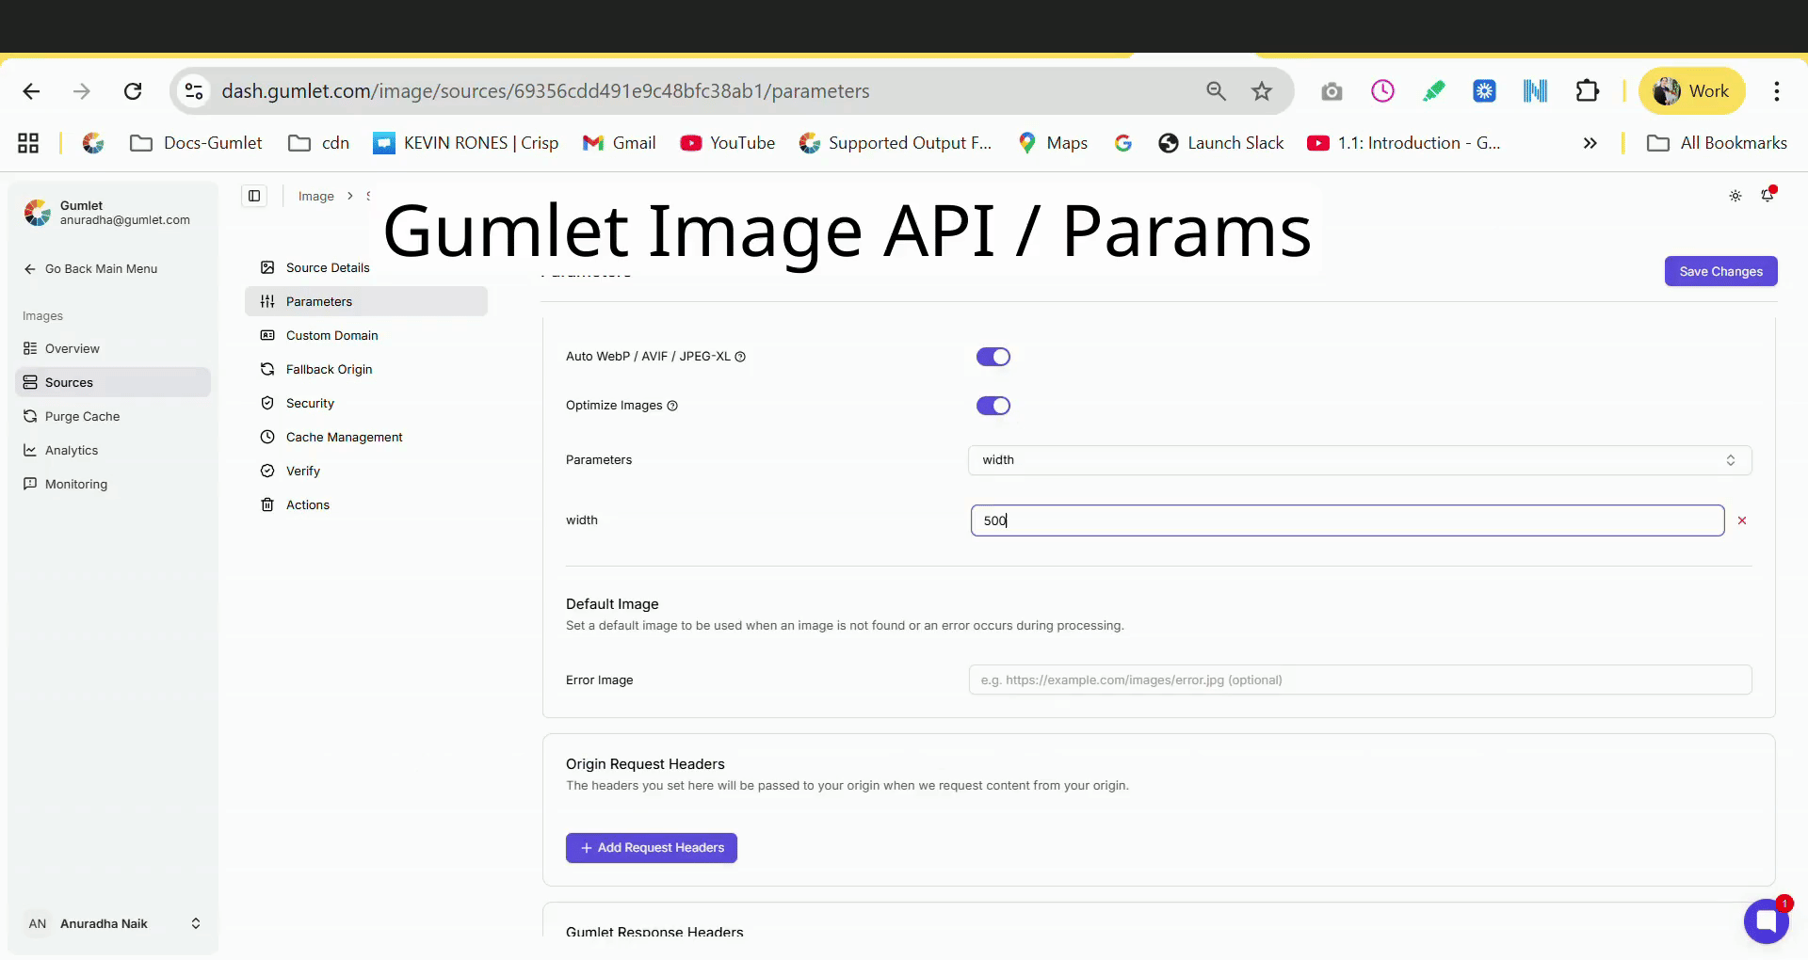
Task: Open the Work profile button
Action: pos(1692,91)
